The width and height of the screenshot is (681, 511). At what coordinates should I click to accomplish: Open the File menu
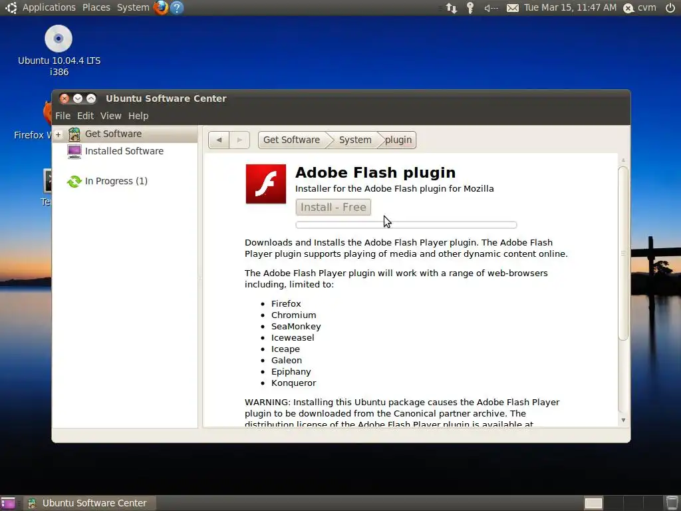[x=63, y=116]
